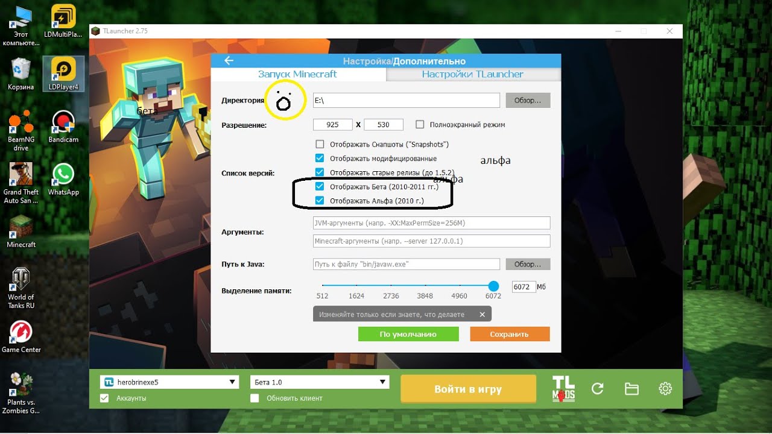
Task: Open the herobrinexe5 account dropdown
Action: tap(169, 382)
